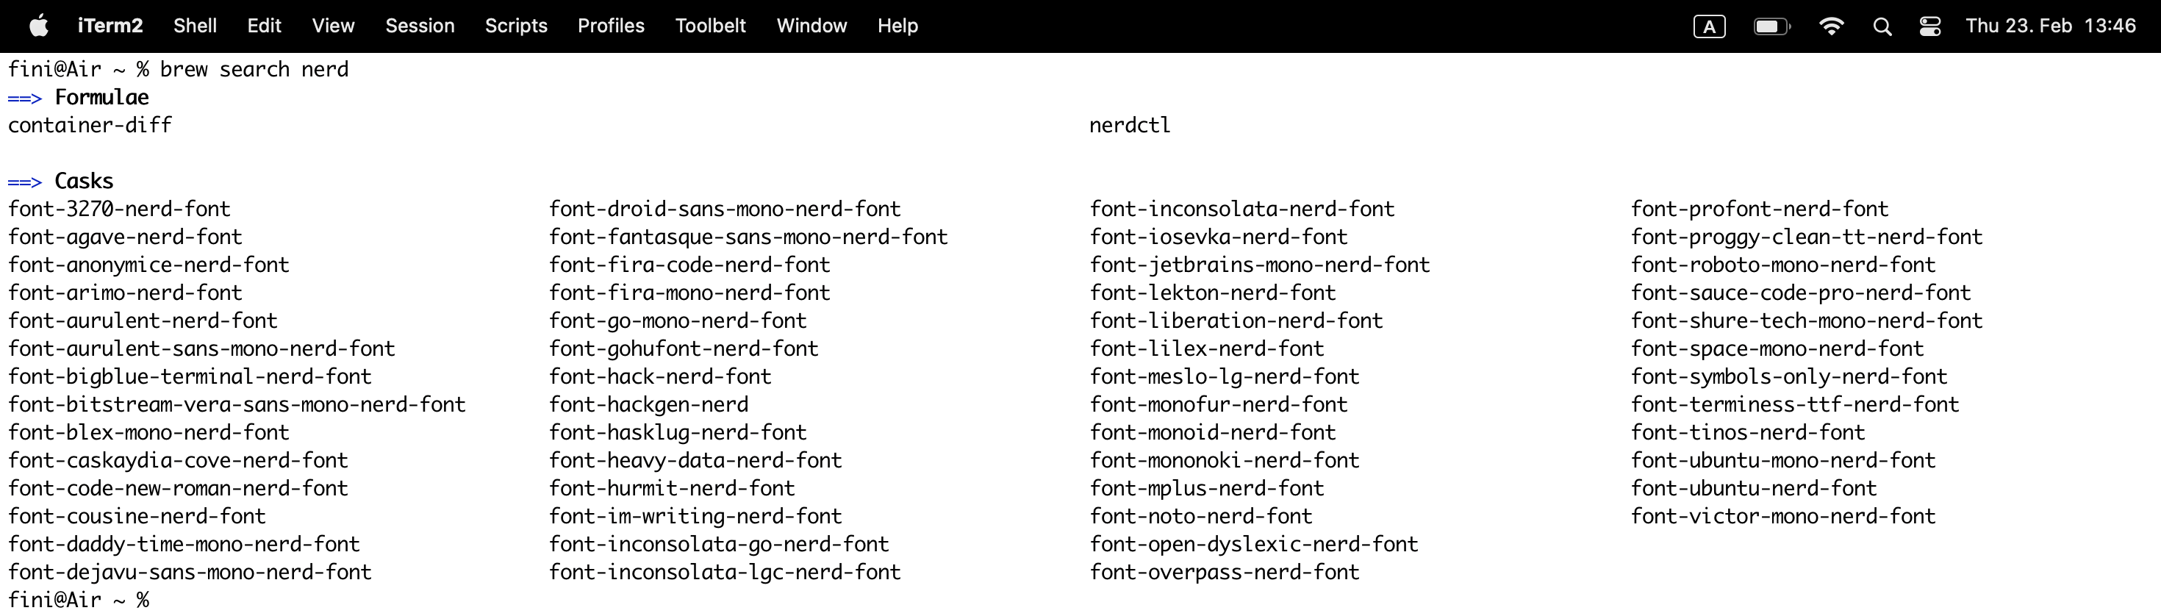This screenshot has width=2161, height=616.
Task: Open Spotlight search
Action: point(1882,25)
